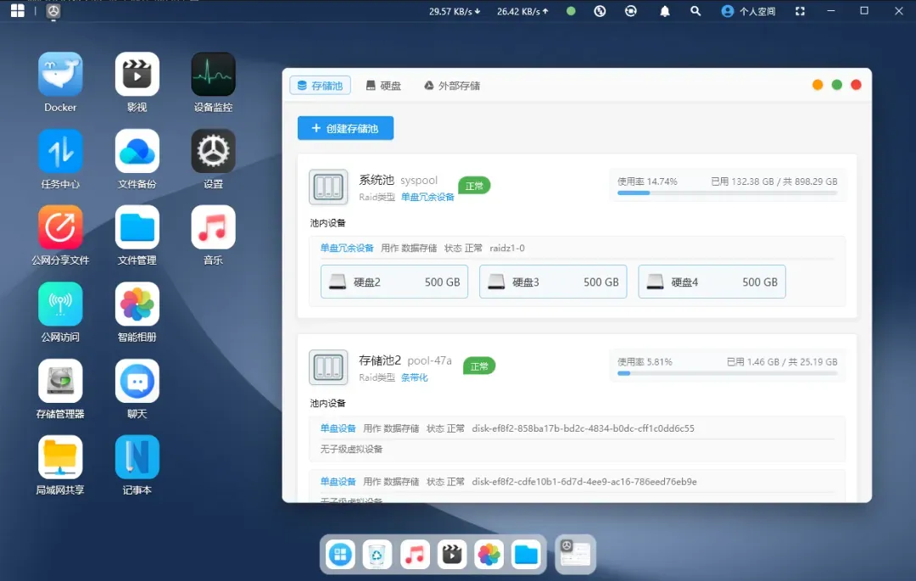916x581 pixels.
Task: Toggle fullscreen using the top bar icon
Action: pos(800,11)
